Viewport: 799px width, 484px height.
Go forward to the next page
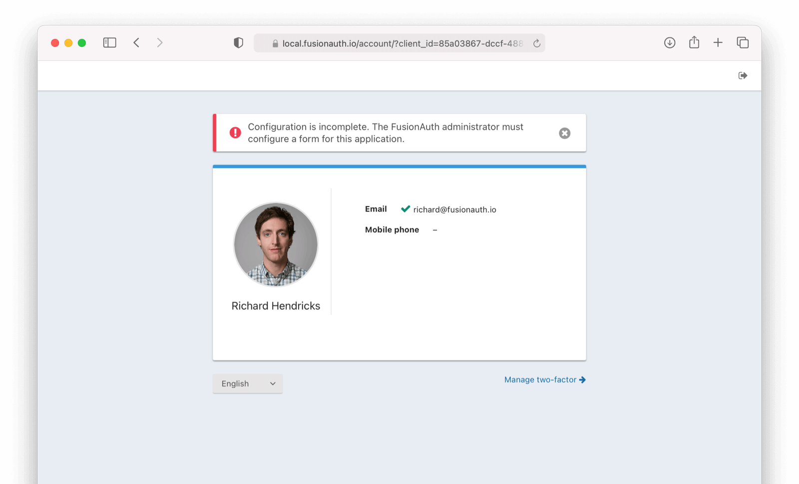click(x=160, y=43)
